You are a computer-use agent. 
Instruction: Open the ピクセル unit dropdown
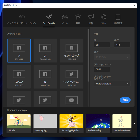(112, 57)
